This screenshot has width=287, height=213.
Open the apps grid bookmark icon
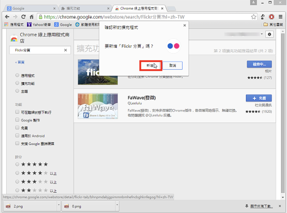click(6, 24)
